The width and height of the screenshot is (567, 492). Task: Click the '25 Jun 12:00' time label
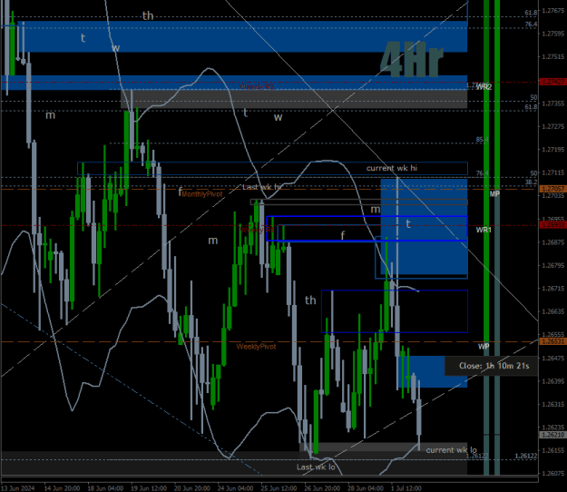(279, 488)
